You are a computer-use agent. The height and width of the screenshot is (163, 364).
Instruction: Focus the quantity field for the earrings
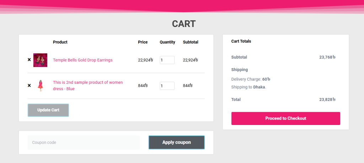pyautogui.click(x=167, y=60)
